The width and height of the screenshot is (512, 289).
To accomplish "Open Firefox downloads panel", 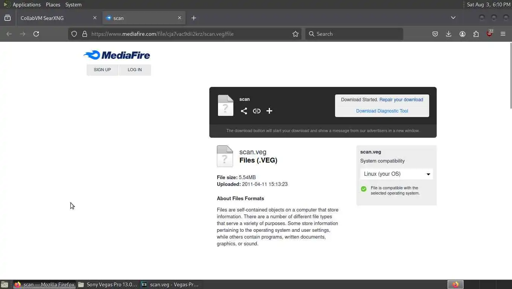I will (449, 34).
